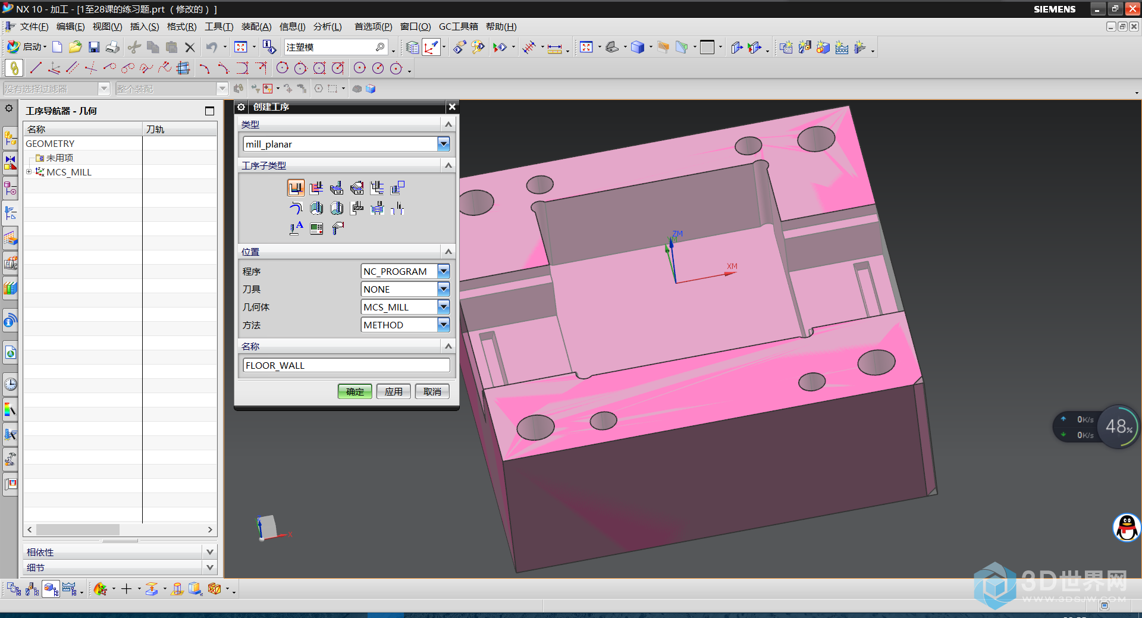Select the Face Milling subtype icon
The height and width of the screenshot is (618, 1142).
(x=337, y=188)
